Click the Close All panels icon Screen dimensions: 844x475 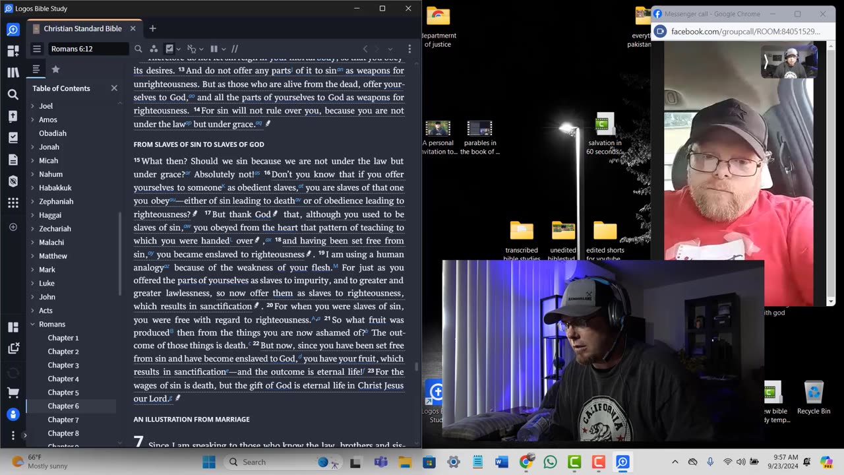click(13, 348)
